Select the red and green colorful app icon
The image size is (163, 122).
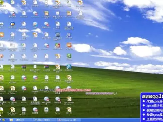pyautogui.click(x=58, y=45)
